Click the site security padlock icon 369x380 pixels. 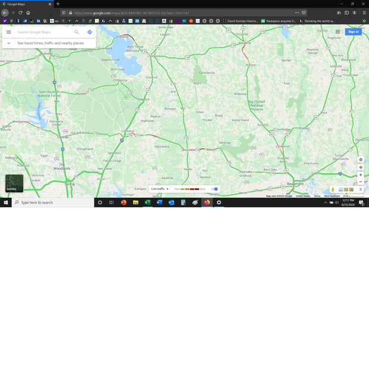[x=71, y=13]
